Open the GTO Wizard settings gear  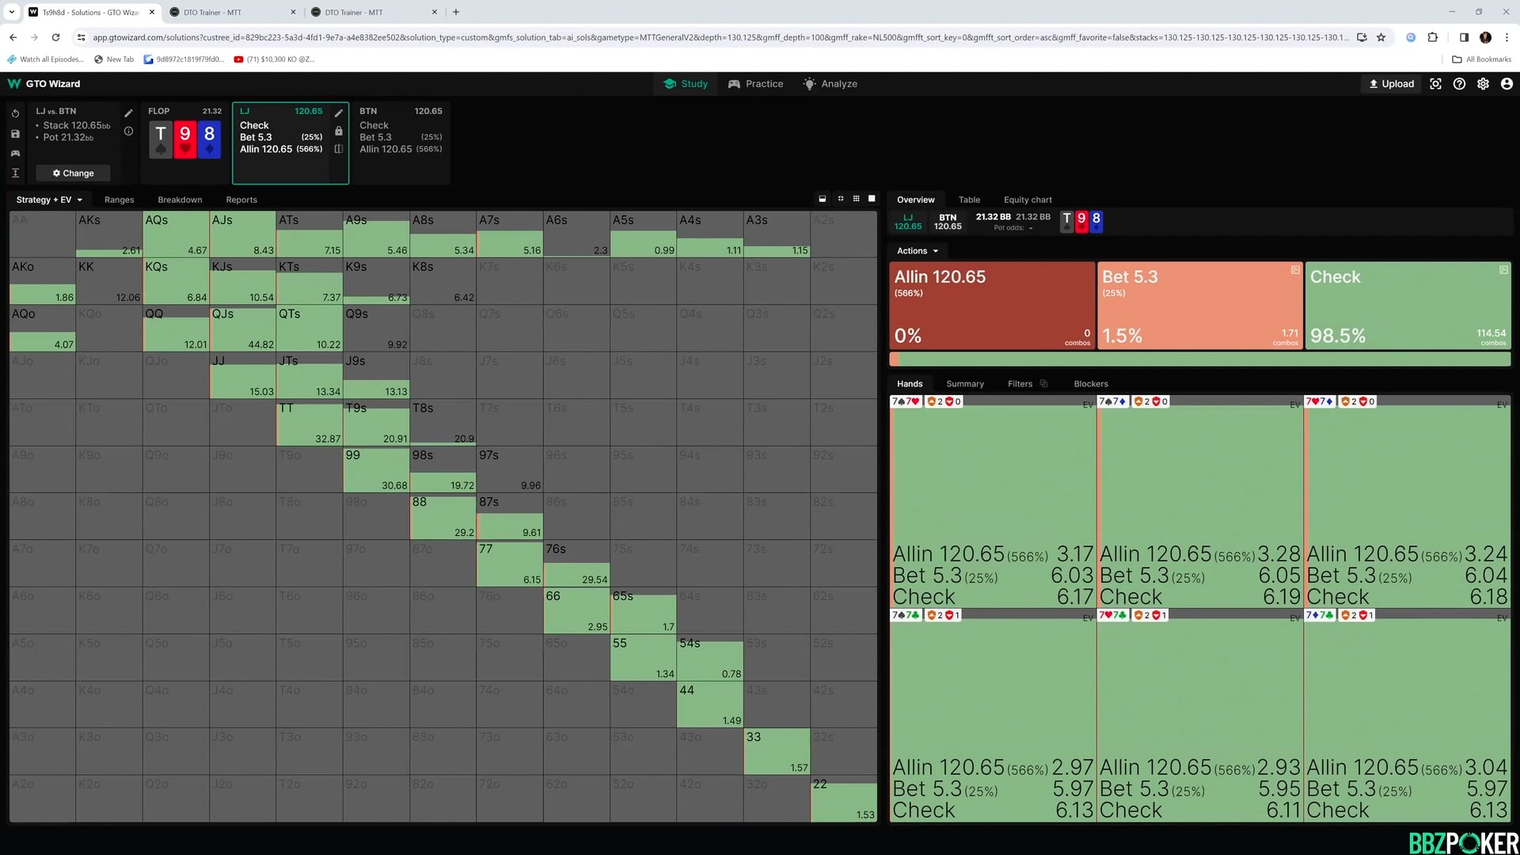pyautogui.click(x=1483, y=84)
